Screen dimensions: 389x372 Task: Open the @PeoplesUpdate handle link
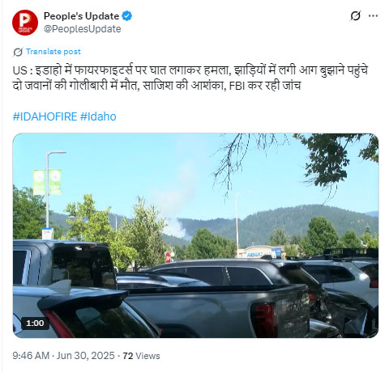click(83, 29)
